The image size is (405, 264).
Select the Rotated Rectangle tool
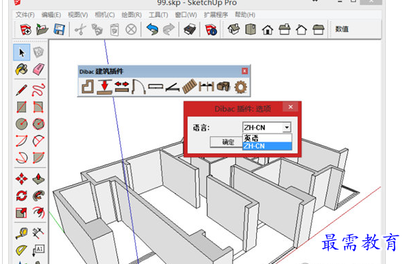tap(38, 107)
